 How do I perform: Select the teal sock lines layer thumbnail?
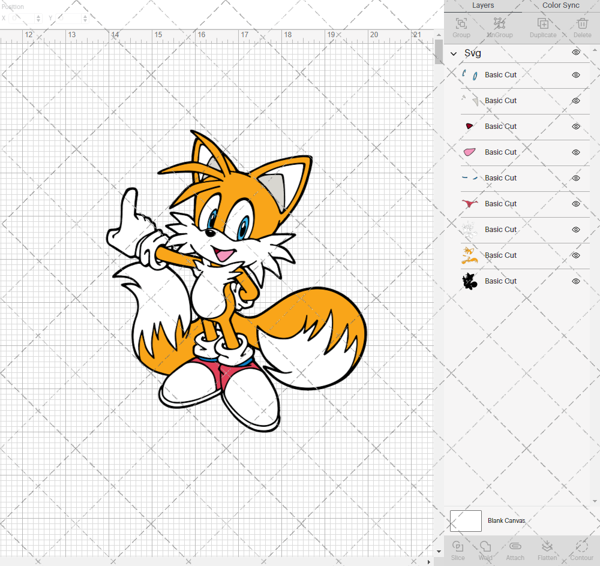click(470, 178)
